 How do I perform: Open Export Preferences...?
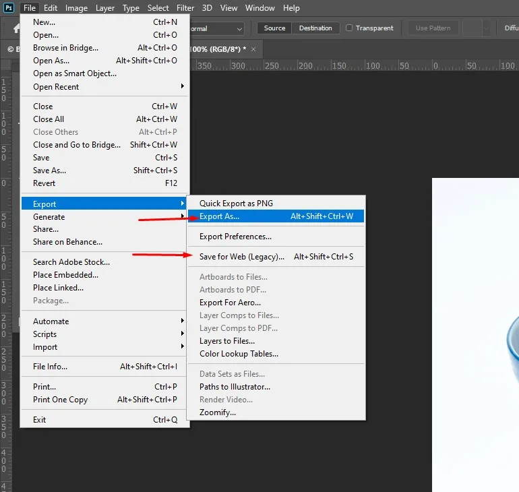click(235, 237)
